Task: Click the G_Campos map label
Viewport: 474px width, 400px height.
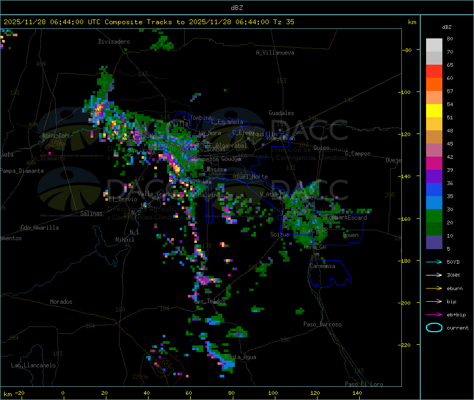Action: click(358, 153)
